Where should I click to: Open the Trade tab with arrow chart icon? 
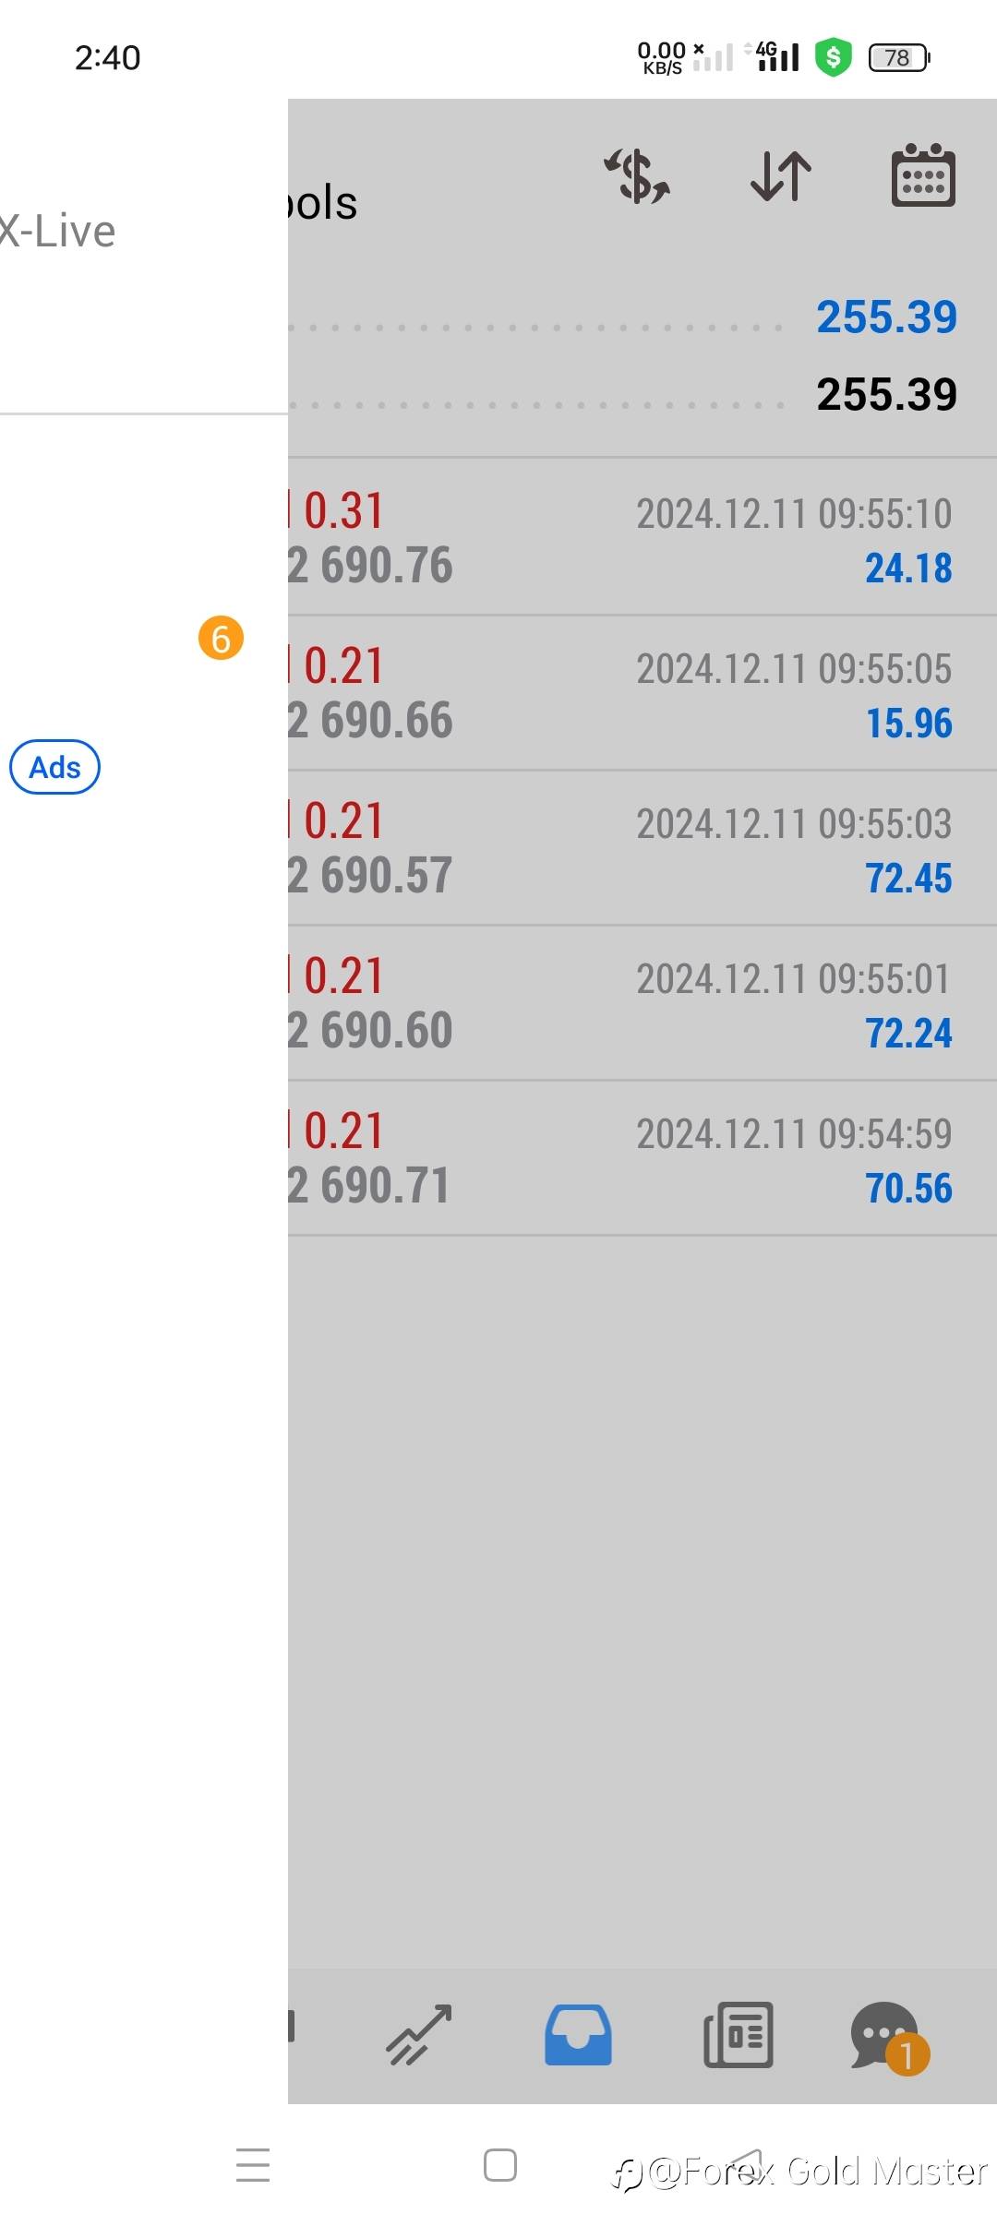coord(419,2034)
